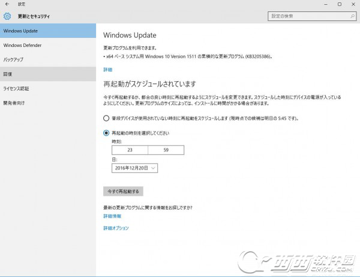This screenshot has width=360, height=277.
Task: Click 更新プログラムを利用できます text
Action: pos(130,48)
